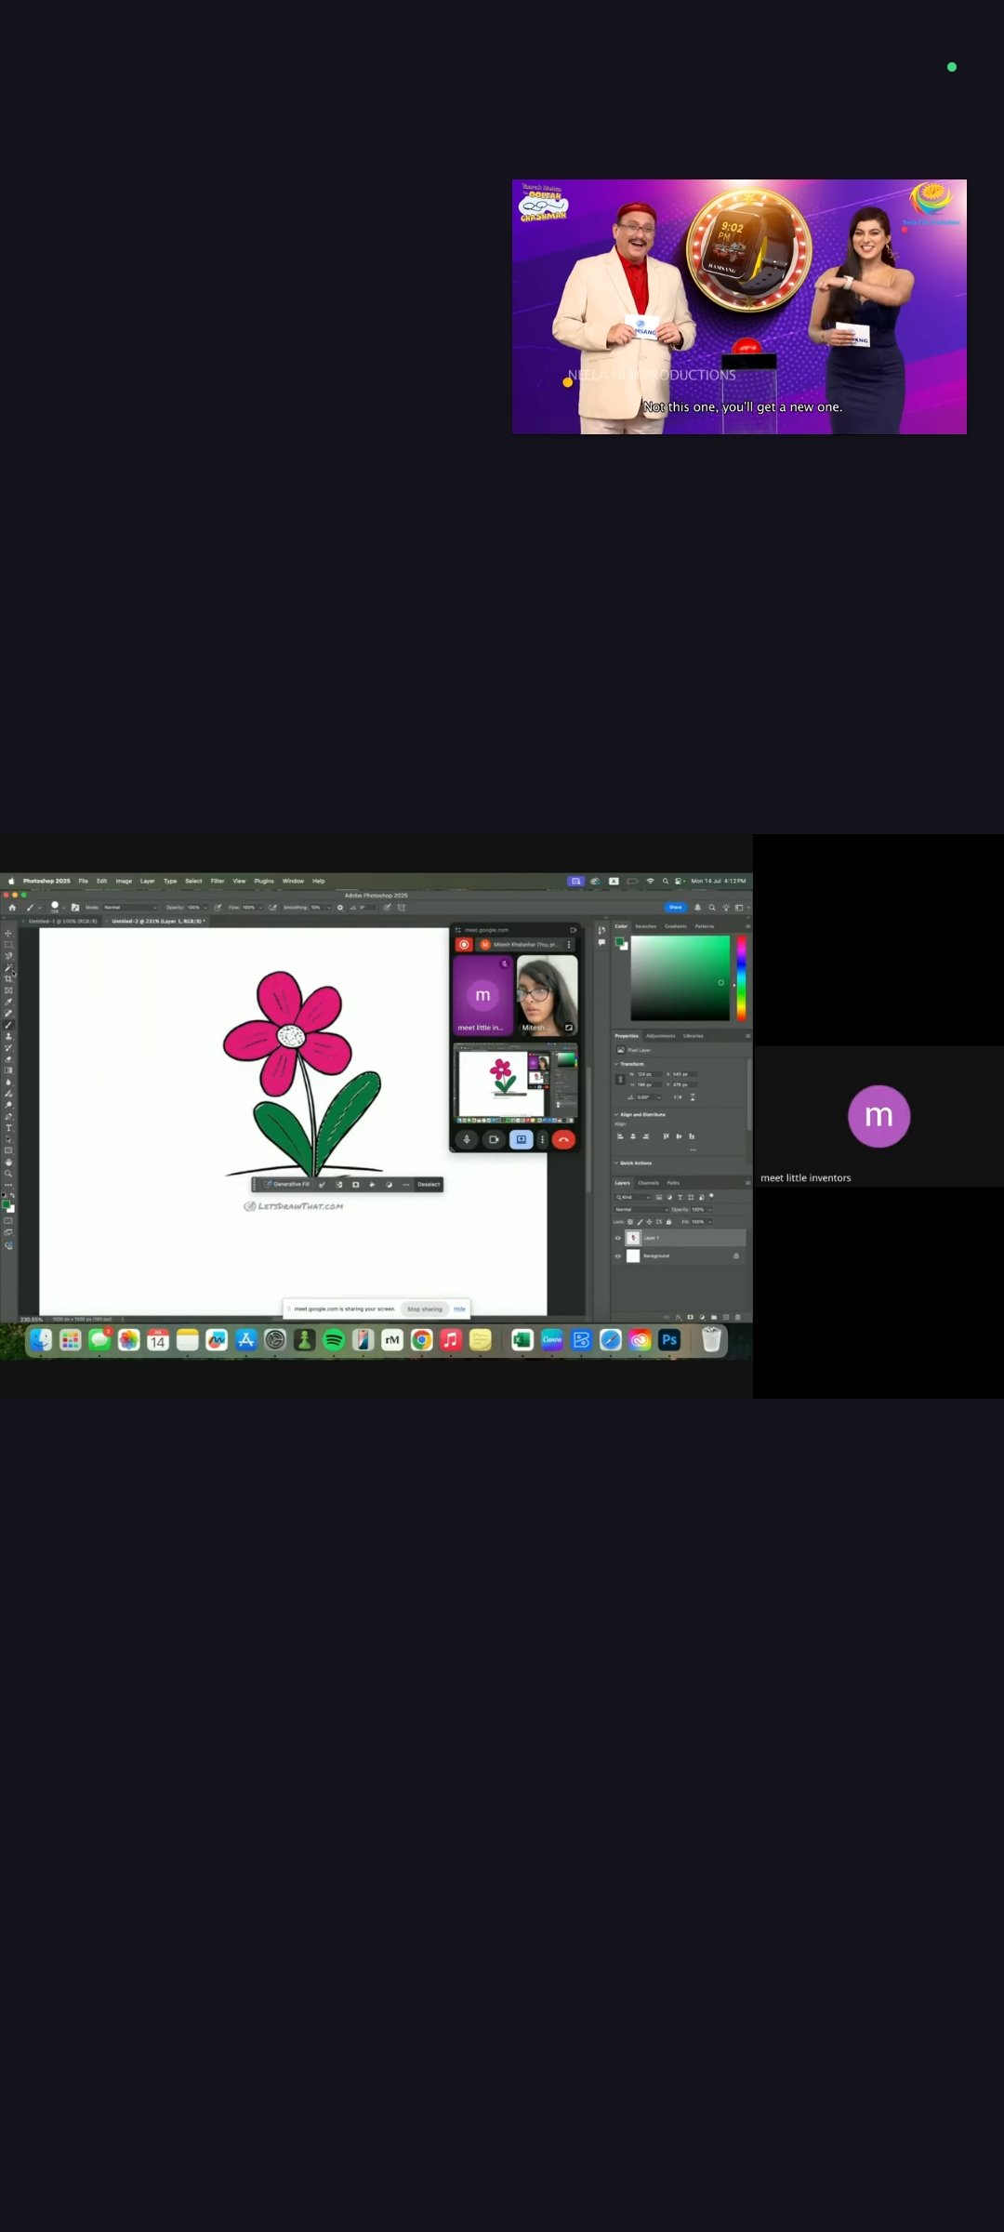Click the red end call button
This screenshot has height=2232, width=1004.
tap(563, 1139)
